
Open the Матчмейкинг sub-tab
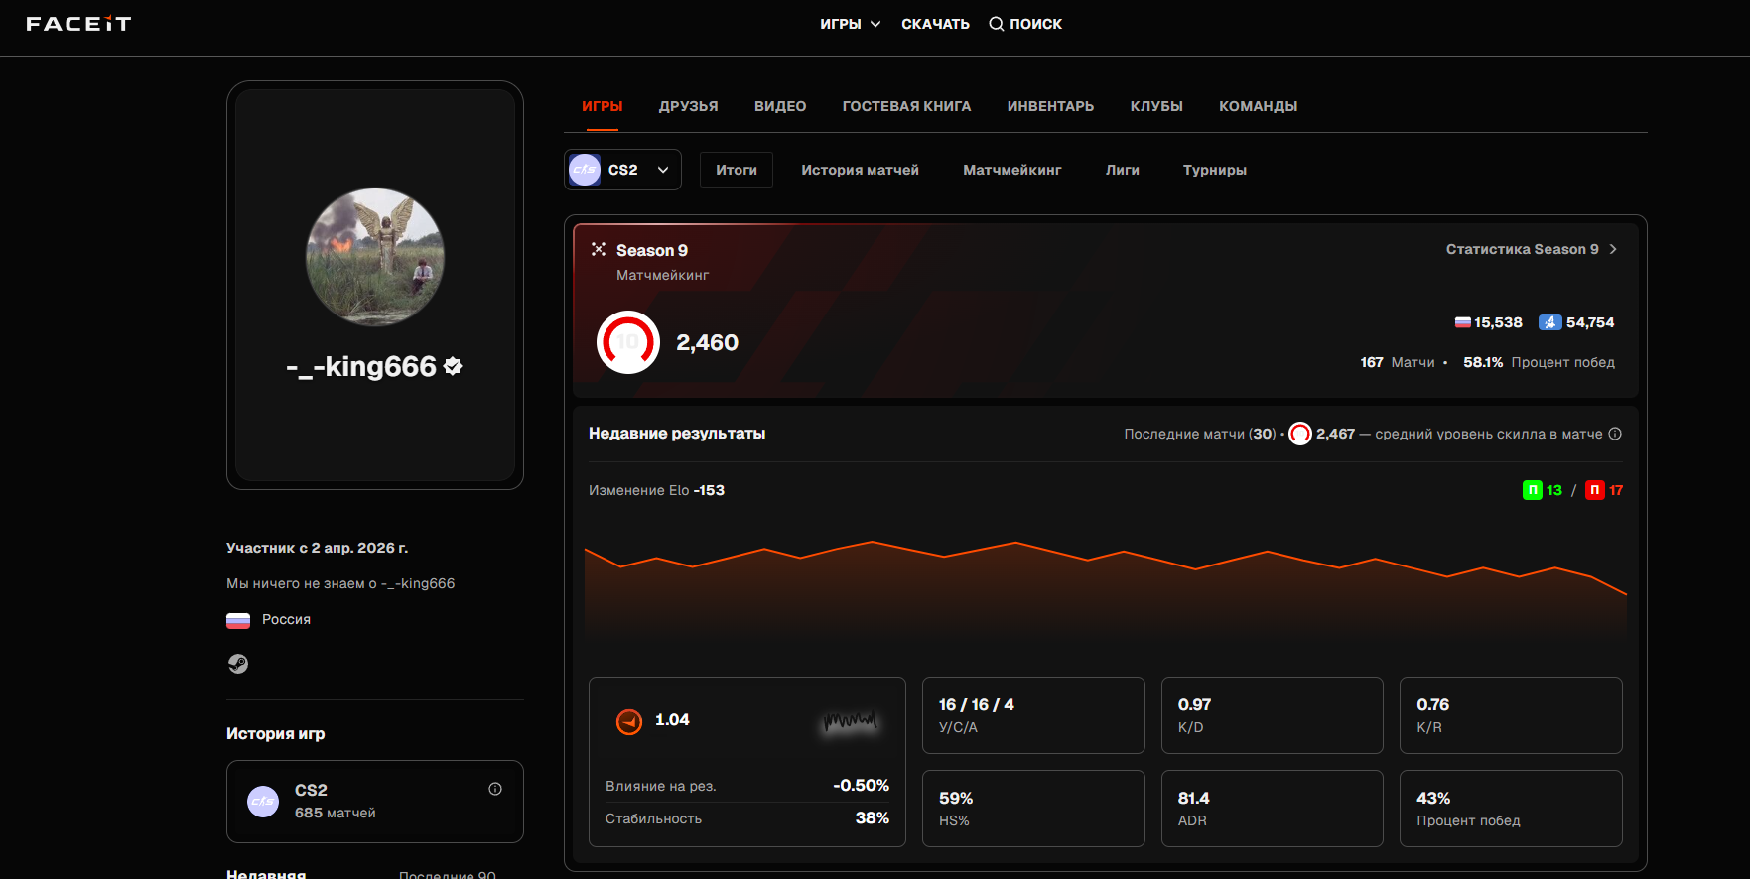tap(1012, 170)
